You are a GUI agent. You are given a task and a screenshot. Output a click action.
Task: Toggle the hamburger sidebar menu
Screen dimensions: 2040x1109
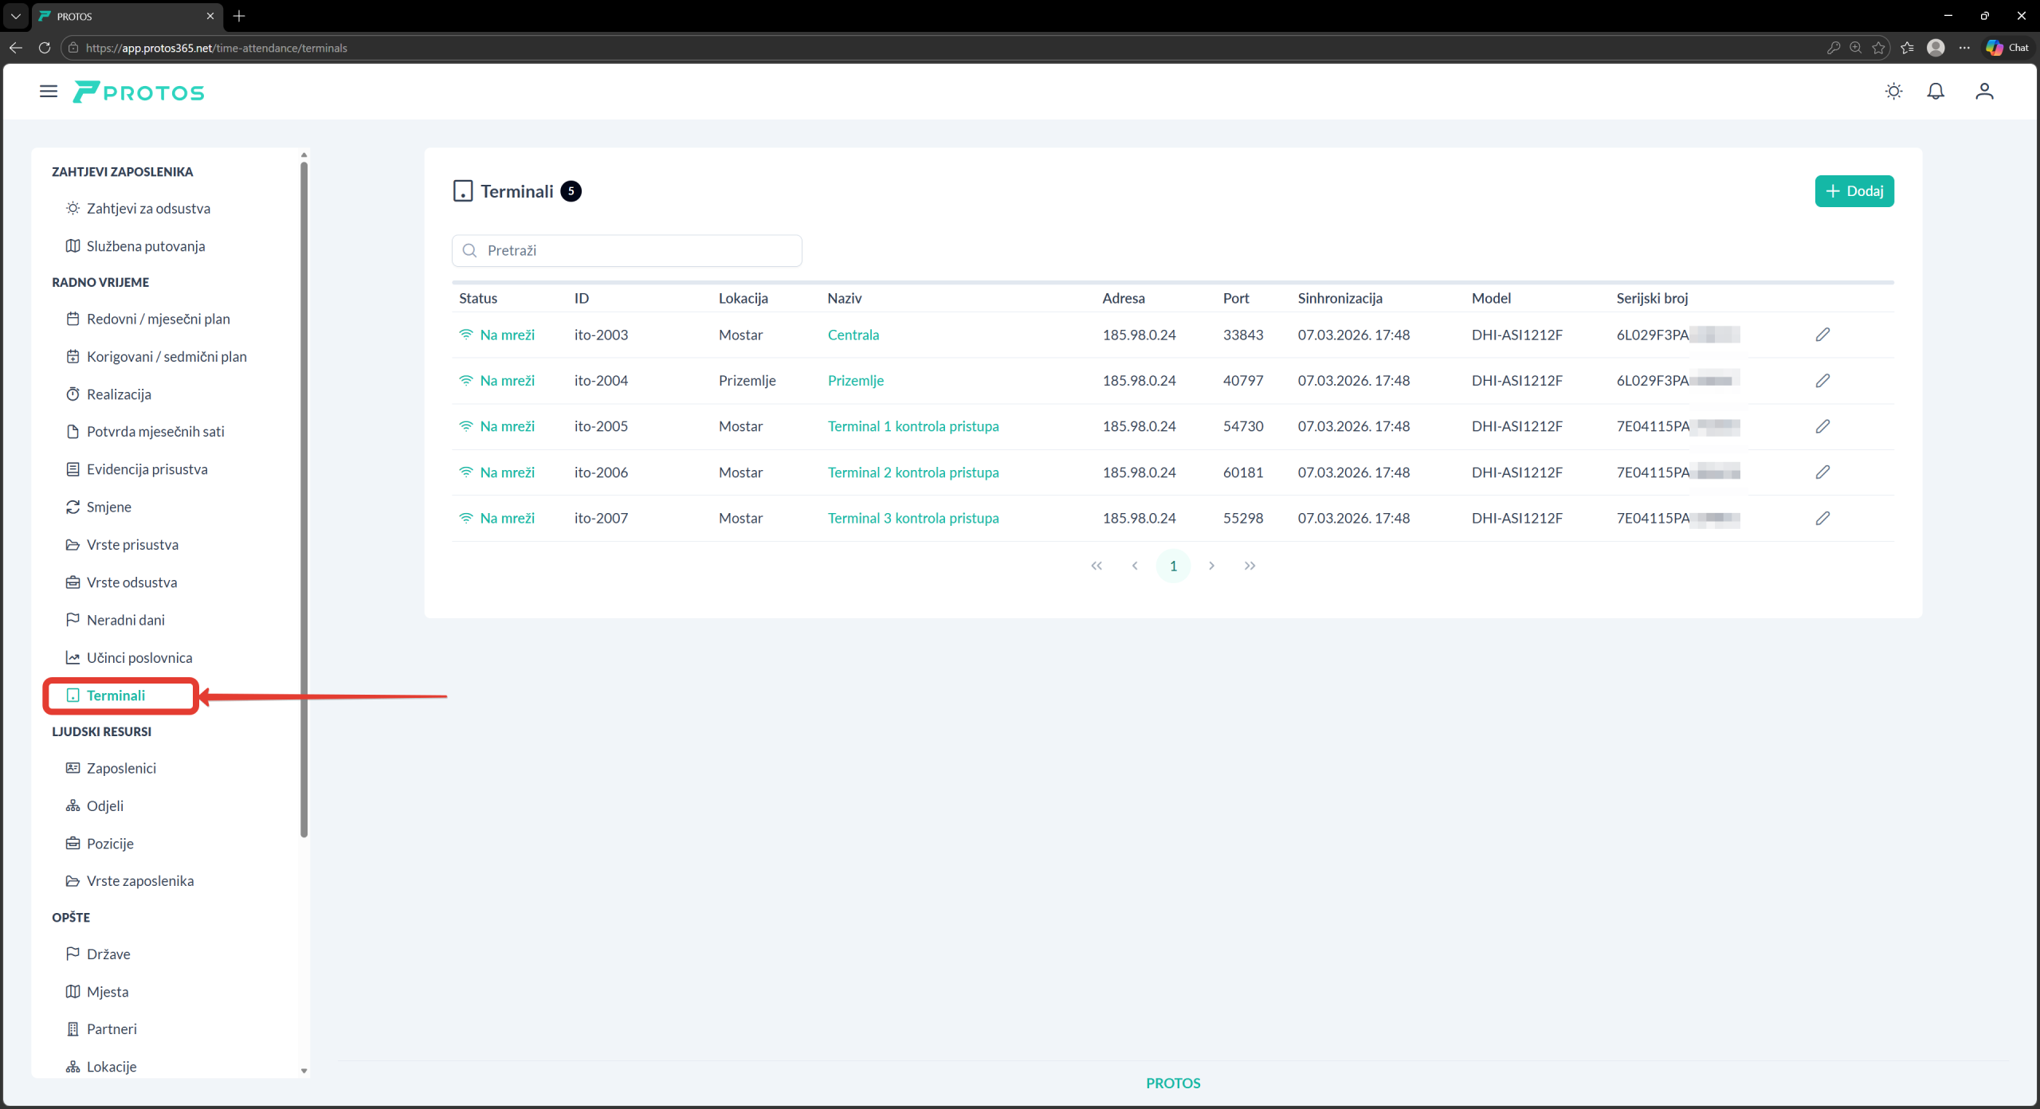[49, 92]
